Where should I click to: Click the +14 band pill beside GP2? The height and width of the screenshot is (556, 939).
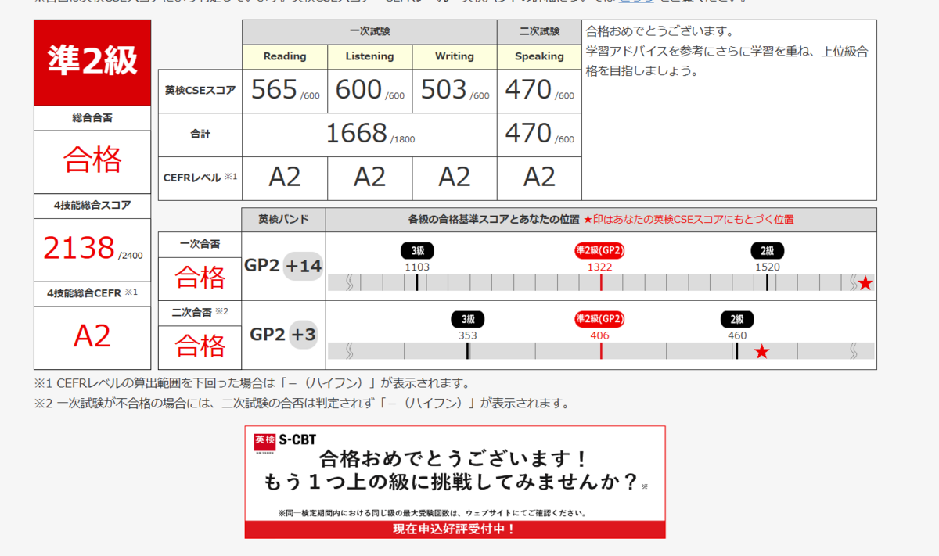tap(304, 266)
